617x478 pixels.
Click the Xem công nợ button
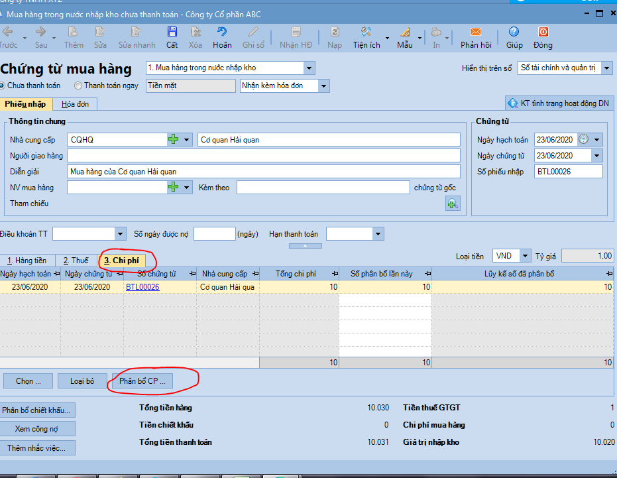36,429
